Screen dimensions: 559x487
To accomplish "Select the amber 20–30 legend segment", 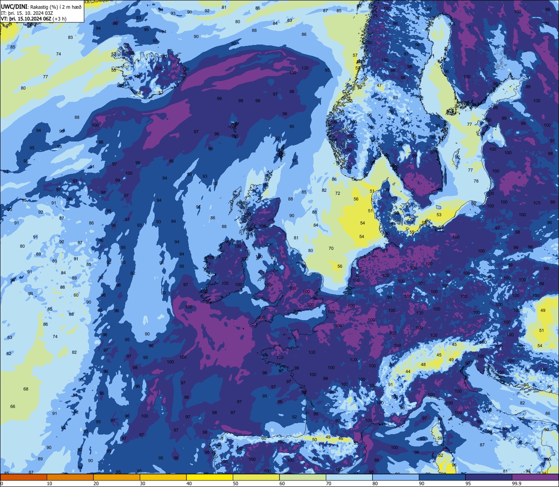I will [117, 477].
